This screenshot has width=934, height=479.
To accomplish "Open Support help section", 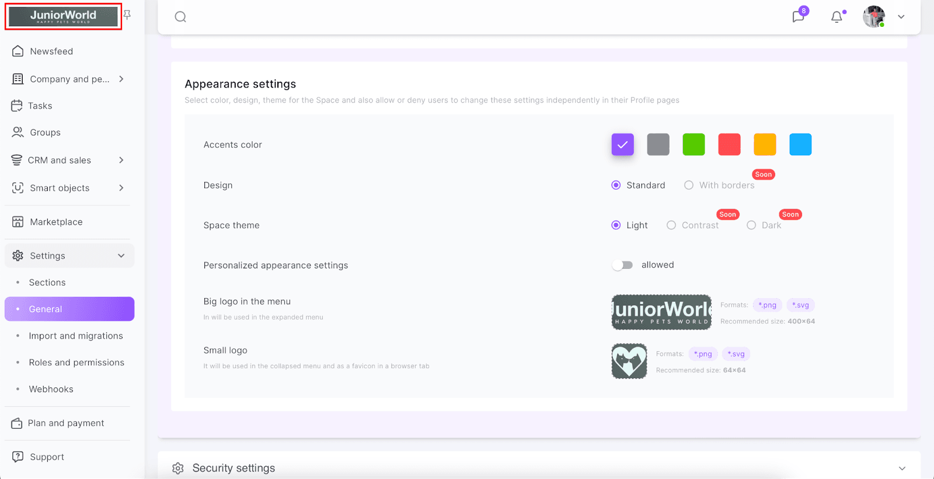I will point(47,457).
